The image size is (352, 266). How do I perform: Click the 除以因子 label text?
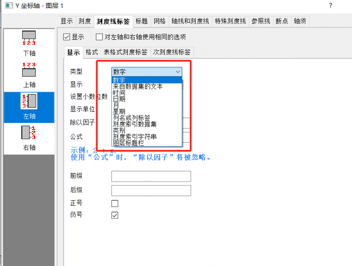(x=82, y=123)
